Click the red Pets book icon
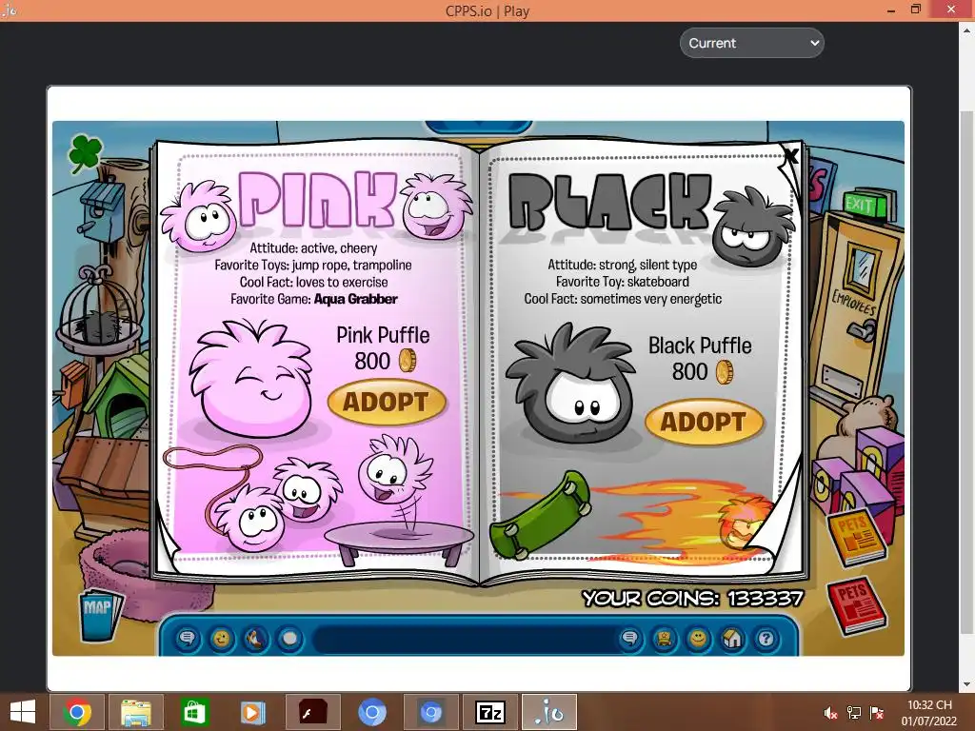The width and height of the screenshot is (975, 731). pos(858,606)
